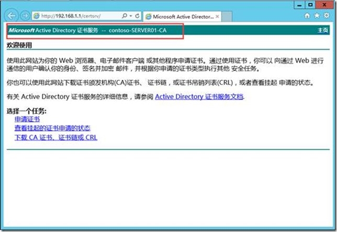Image resolution: width=337 pixels, height=232 pixels.
Task: Click the contoso-SERVER01-CA banner text
Action: point(138,30)
